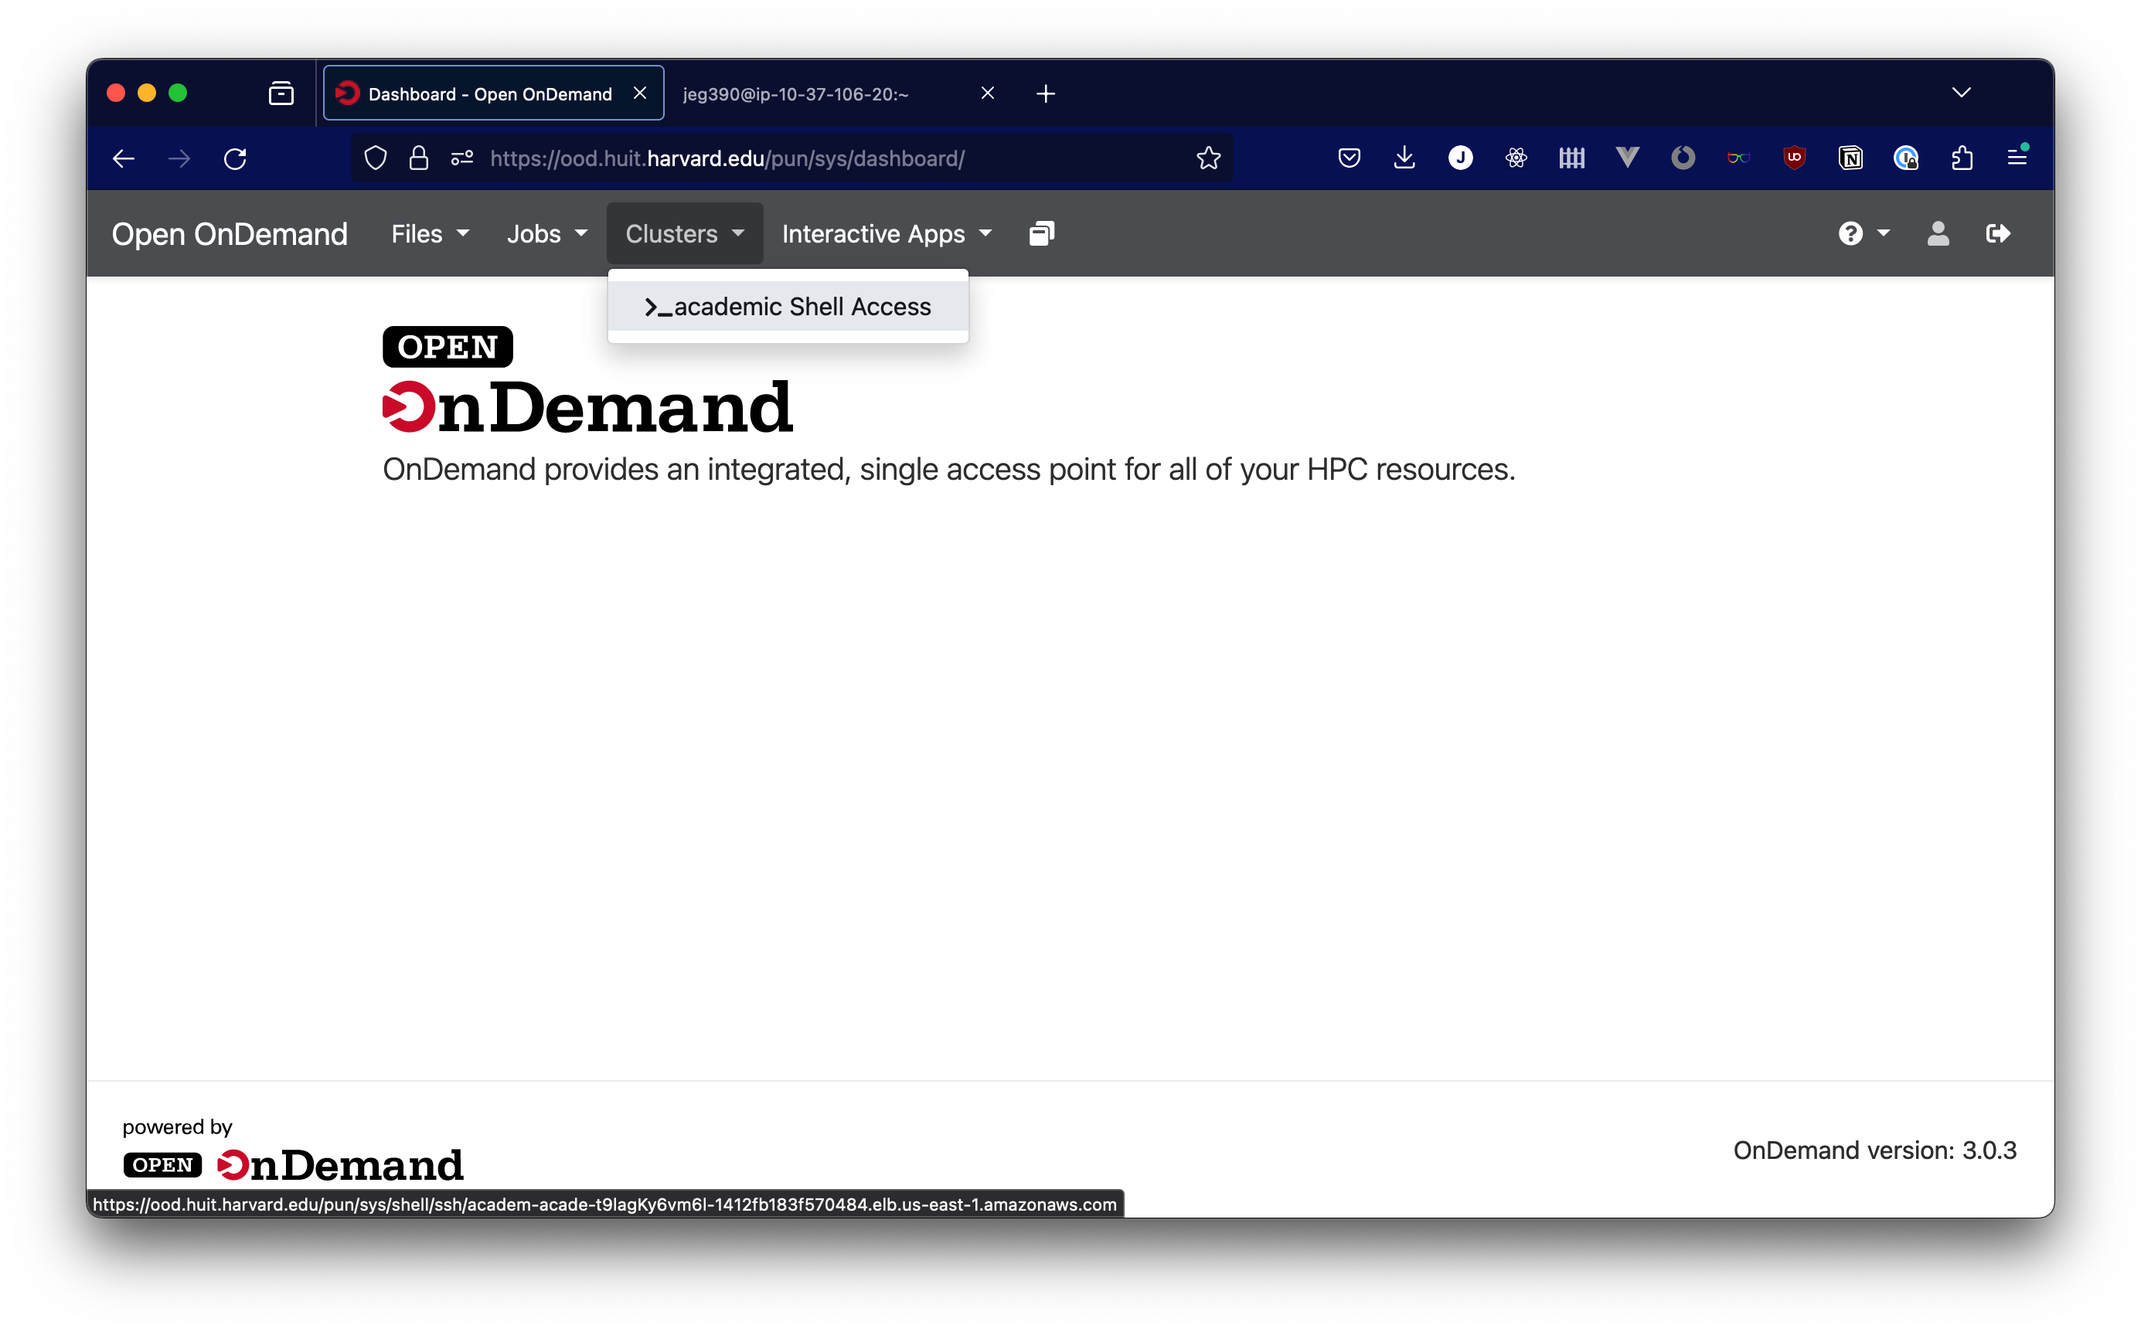
Task: Click the Open OnDemand home logo
Action: (229, 233)
